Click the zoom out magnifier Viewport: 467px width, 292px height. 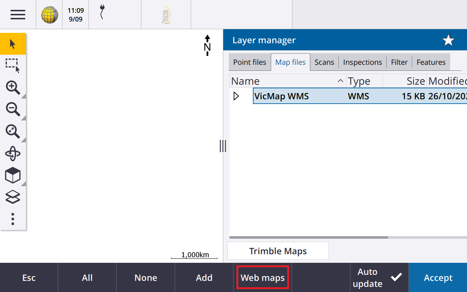pyautogui.click(x=13, y=109)
